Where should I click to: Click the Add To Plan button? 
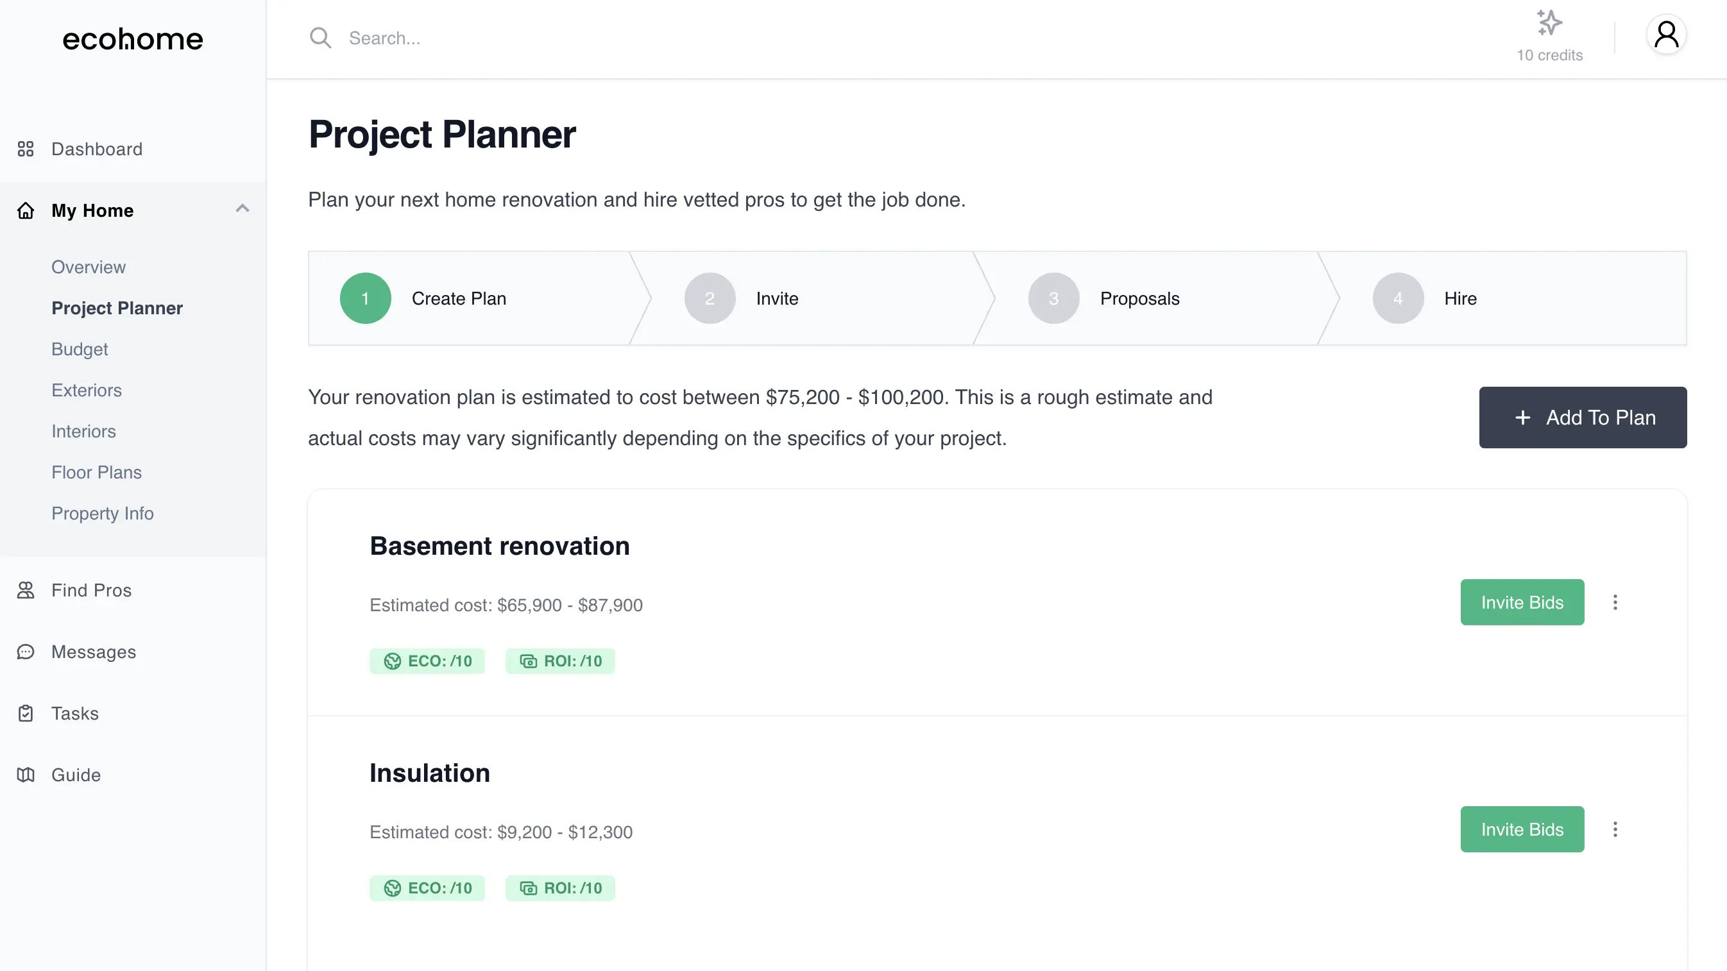pyautogui.click(x=1583, y=418)
